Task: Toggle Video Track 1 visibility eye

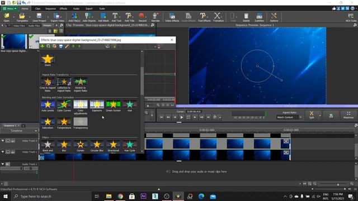Action: (x=8, y=152)
